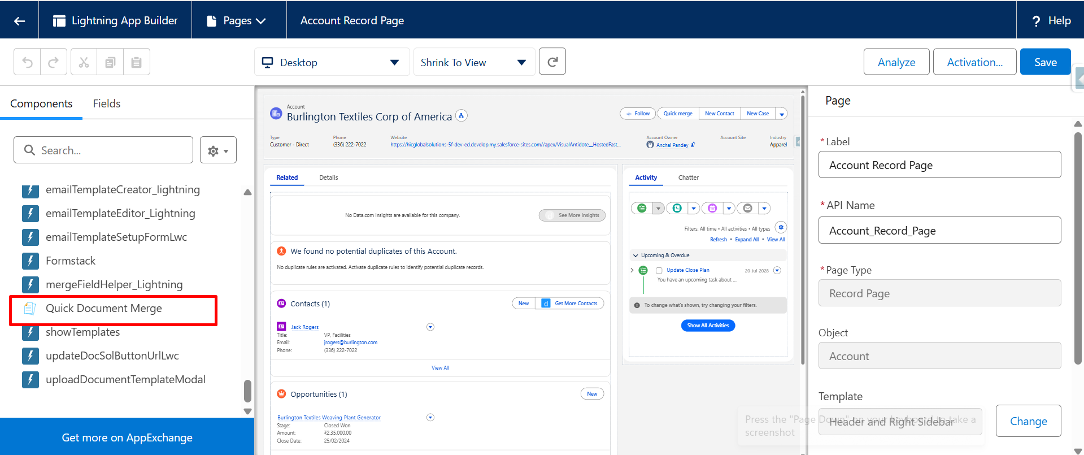Select the Activity tab
This screenshot has height=455, width=1084.
[x=646, y=177]
